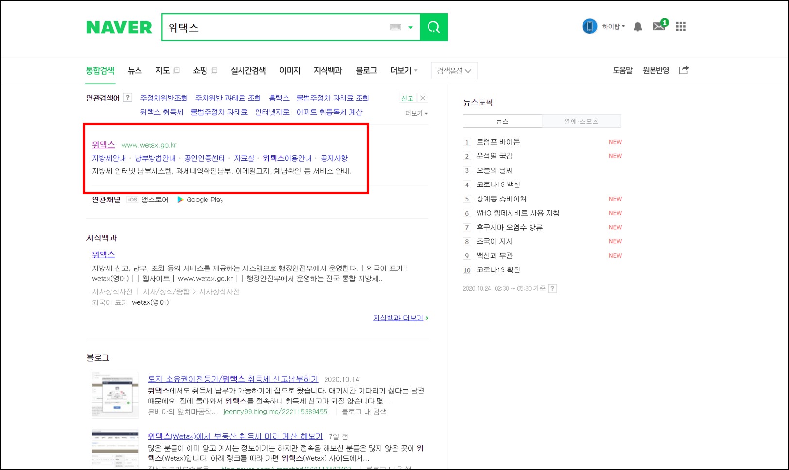789x470 pixels.
Task: Click related search 주차위반 과태료 조회
Action: tap(228, 98)
